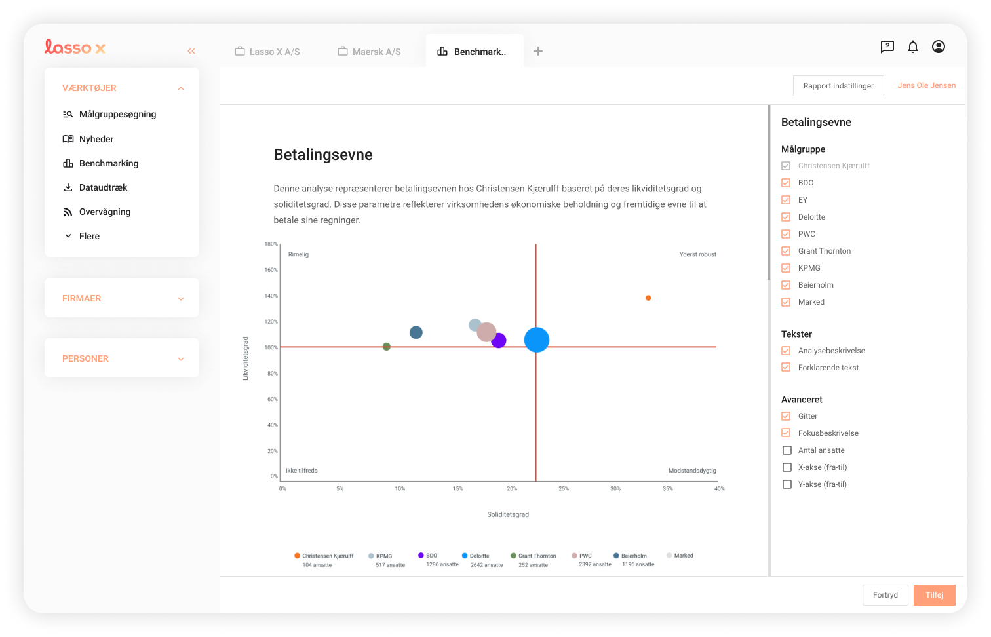Expand the FIRMAER section
991x637 pixels.
coord(180,298)
